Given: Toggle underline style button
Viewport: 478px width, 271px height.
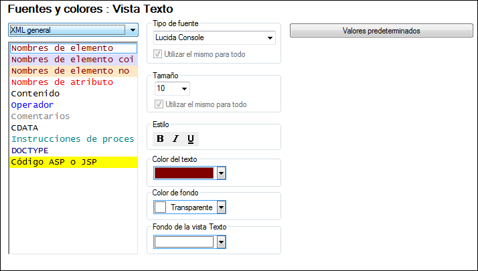Looking at the screenshot, I should 191,139.
